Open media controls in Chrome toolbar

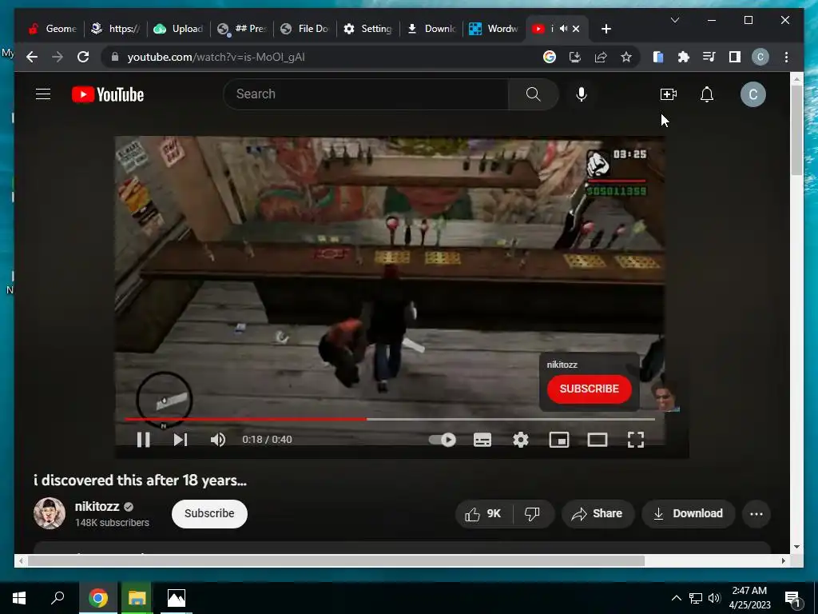point(709,57)
